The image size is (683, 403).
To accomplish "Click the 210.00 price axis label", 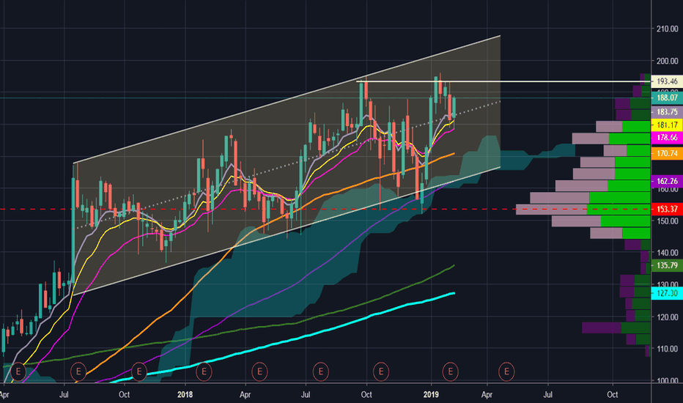I will (x=668, y=29).
